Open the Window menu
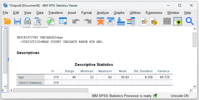The width and height of the screenshot is (199, 100). click(173, 13)
